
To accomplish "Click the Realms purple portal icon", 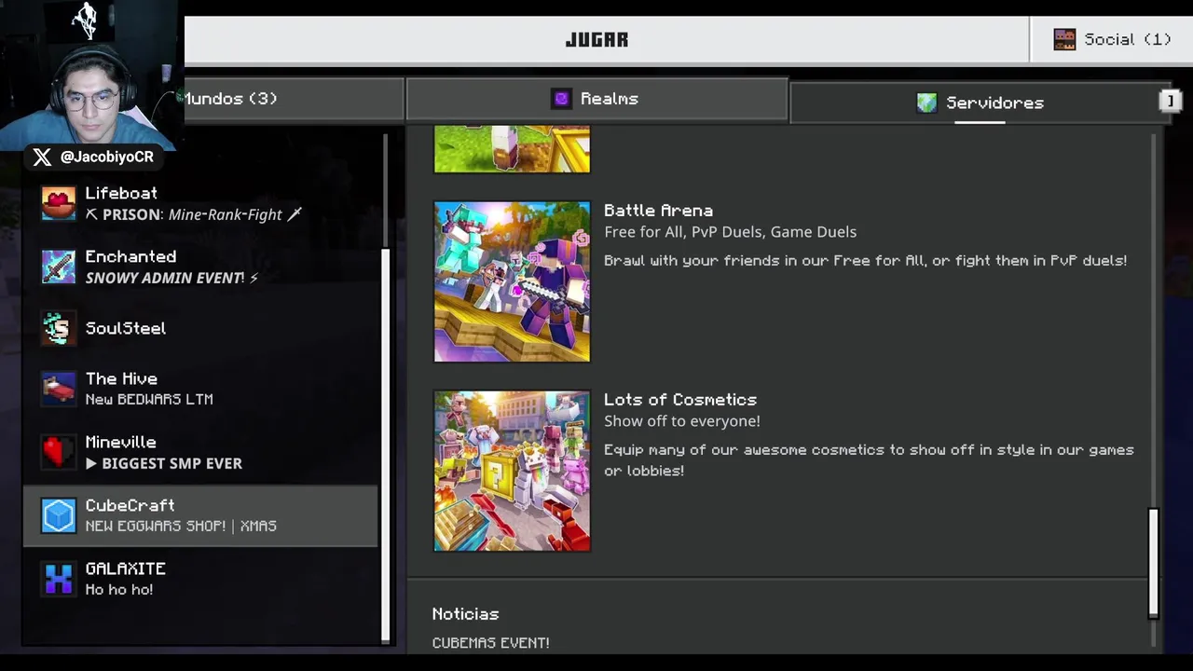I will [x=561, y=99].
